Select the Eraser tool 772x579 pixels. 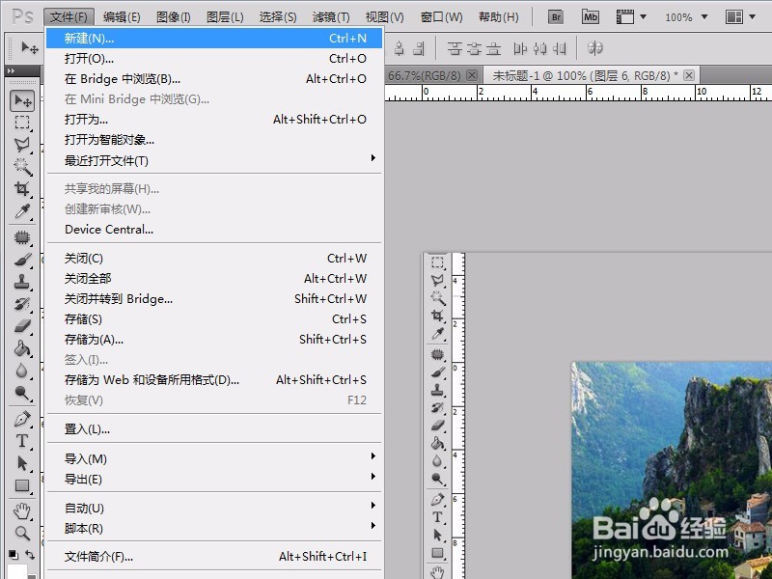pos(21,327)
